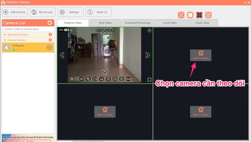Show info for Advanced Devices

tap(50, 34)
